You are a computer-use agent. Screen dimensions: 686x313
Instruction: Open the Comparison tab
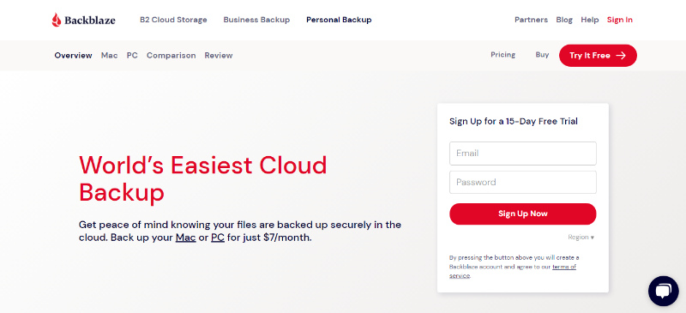pos(171,56)
